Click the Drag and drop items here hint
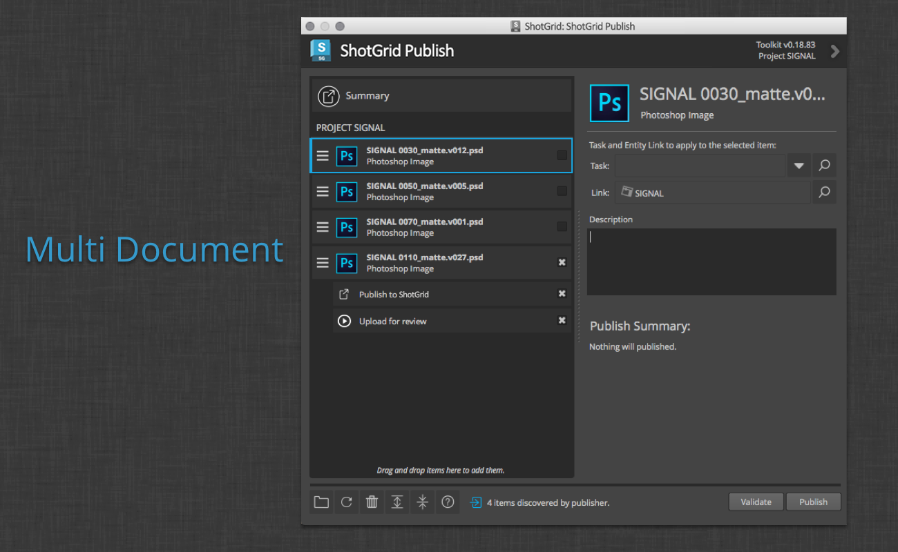This screenshot has height=552, width=898. click(x=441, y=471)
